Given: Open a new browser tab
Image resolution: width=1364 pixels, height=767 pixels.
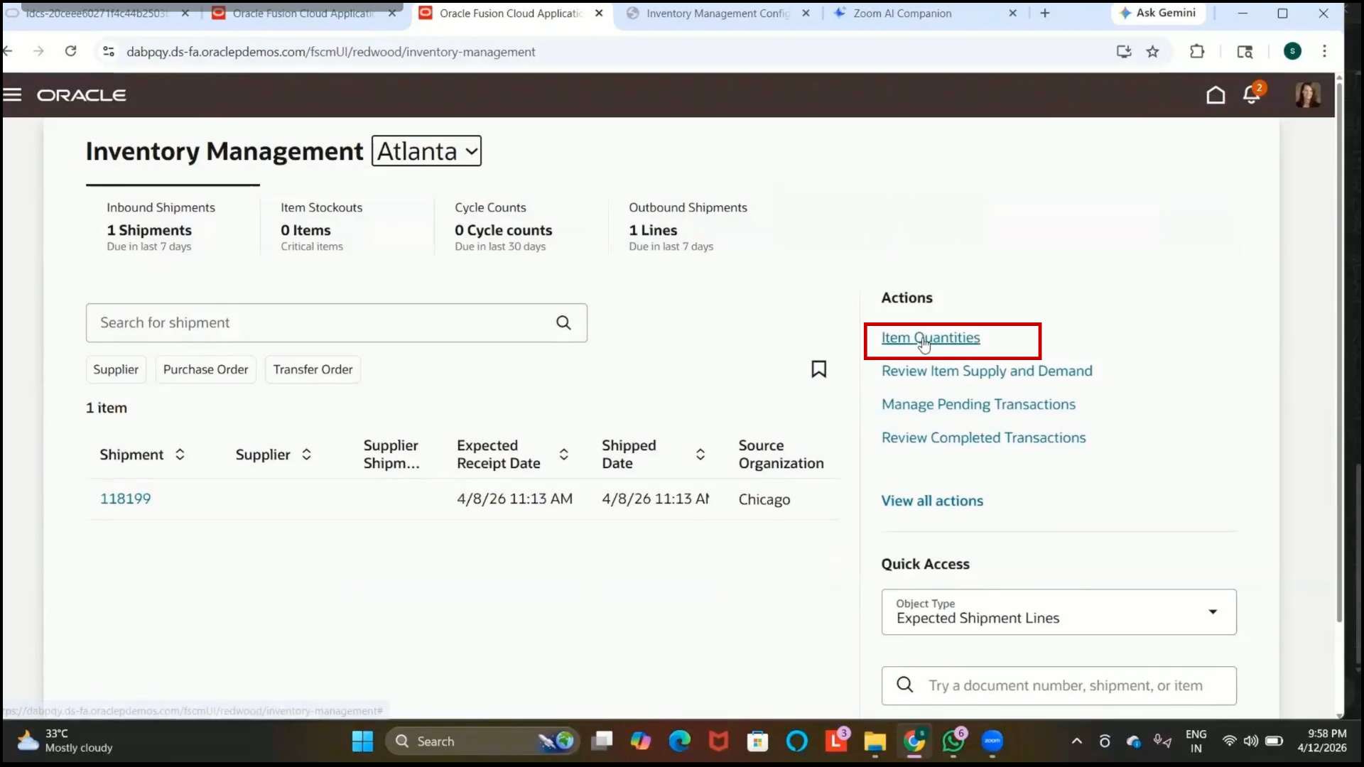Looking at the screenshot, I should [x=1044, y=13].
